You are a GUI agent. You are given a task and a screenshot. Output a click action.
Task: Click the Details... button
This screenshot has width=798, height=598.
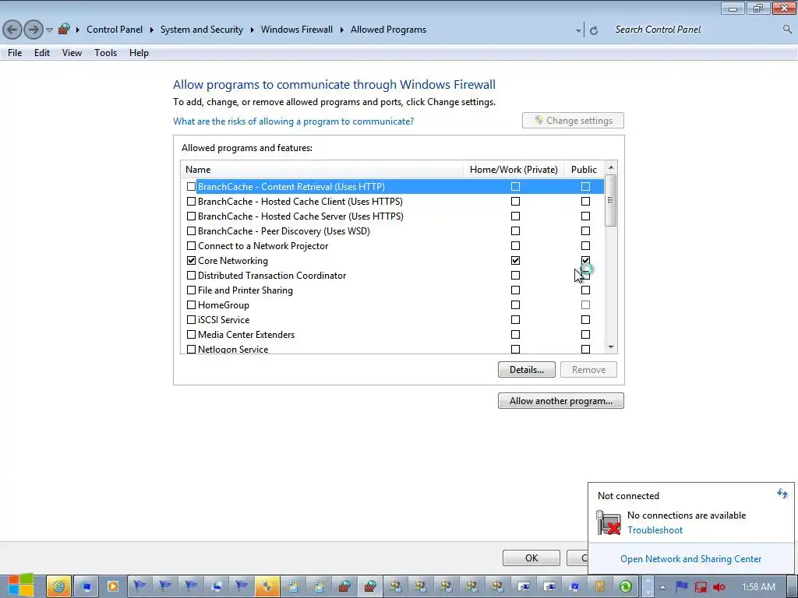[x=527, y=370]
